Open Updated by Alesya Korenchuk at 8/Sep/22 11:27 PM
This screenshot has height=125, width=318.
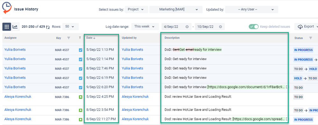pos(135,119)
